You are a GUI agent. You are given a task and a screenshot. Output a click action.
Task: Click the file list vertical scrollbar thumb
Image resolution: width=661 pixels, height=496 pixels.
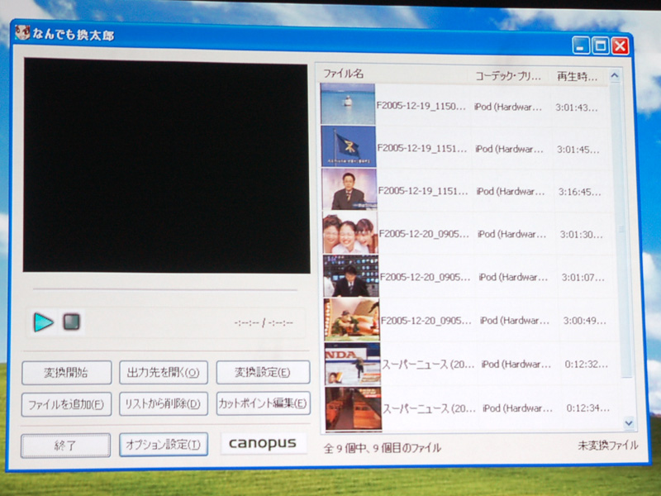click(621, 231)
